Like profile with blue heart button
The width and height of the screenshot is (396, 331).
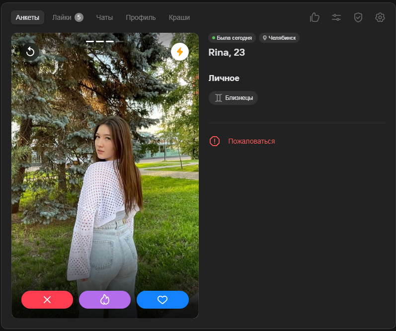coord(162,300)
